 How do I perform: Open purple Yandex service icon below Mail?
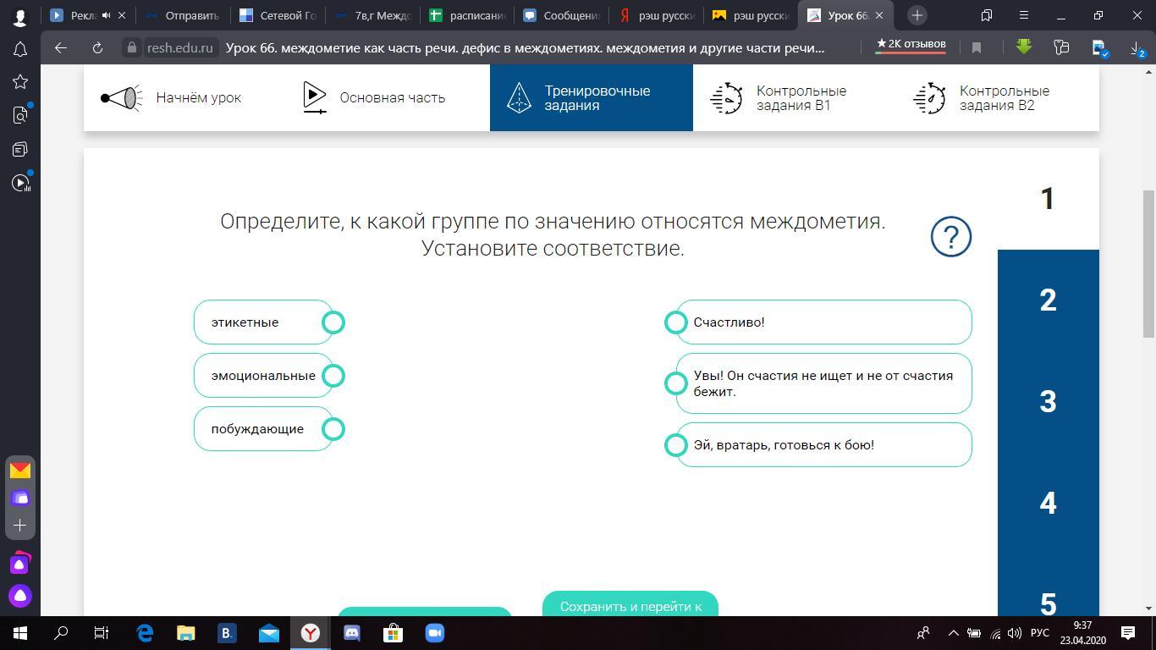(20, 498)
